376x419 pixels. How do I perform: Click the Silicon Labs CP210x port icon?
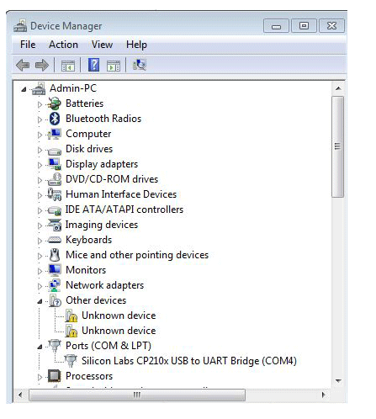tap(71, 361)
